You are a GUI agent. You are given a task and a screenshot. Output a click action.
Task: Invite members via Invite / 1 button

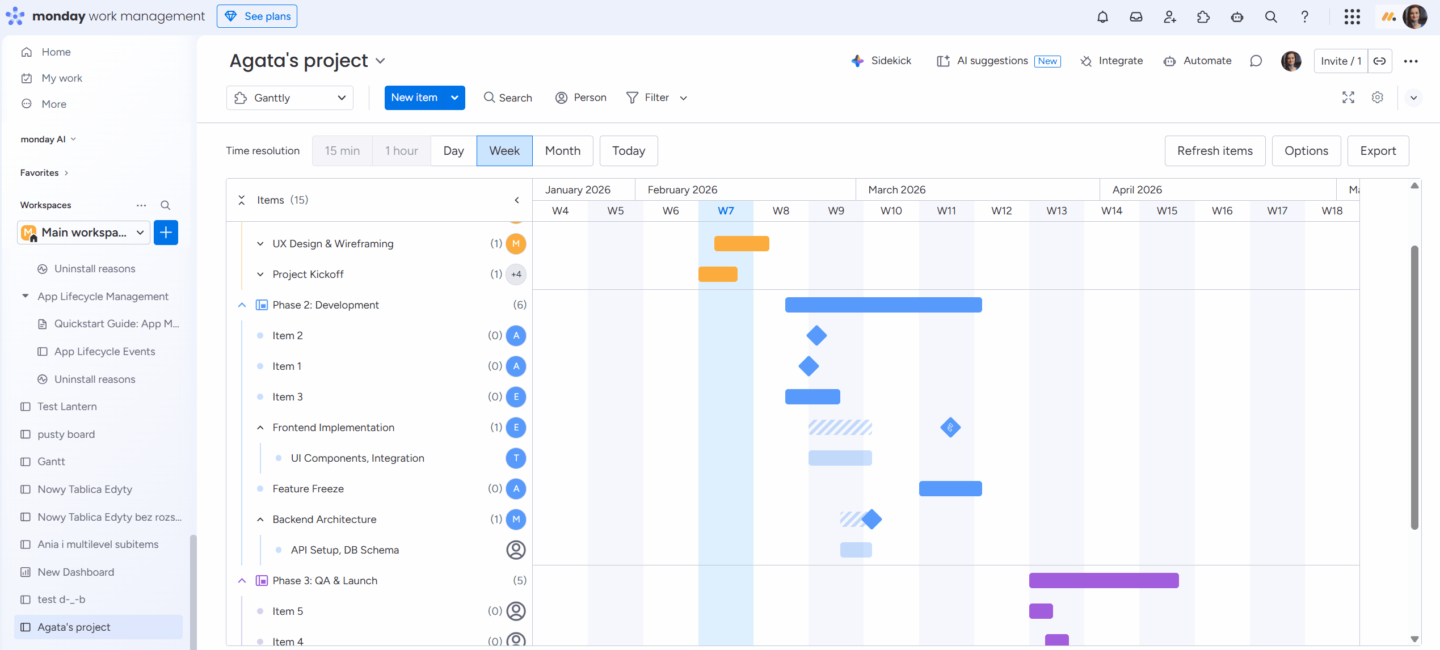click(x=1341, y=61)
